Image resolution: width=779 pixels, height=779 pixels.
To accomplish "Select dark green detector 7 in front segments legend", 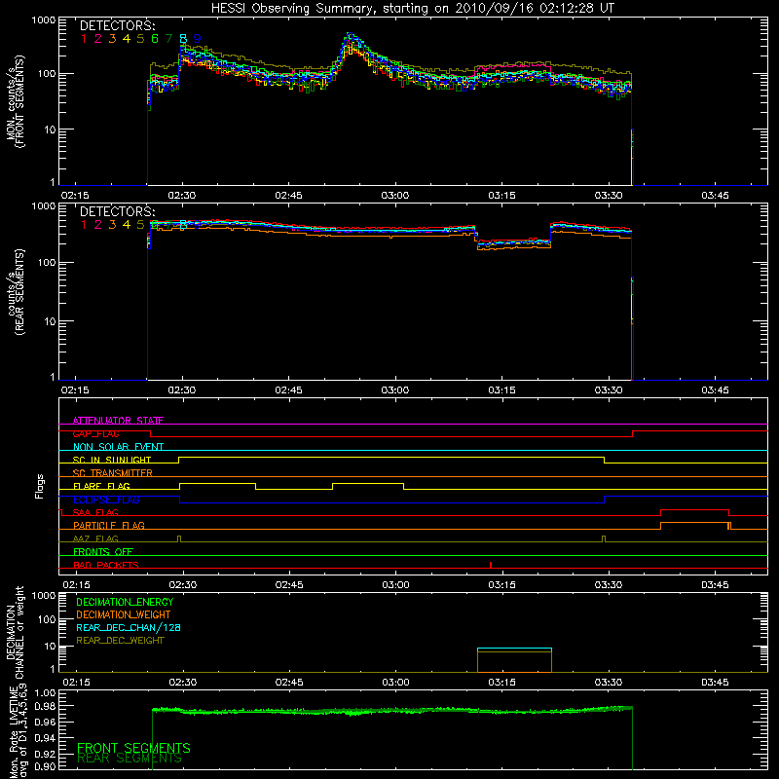I will coord(168,39).
